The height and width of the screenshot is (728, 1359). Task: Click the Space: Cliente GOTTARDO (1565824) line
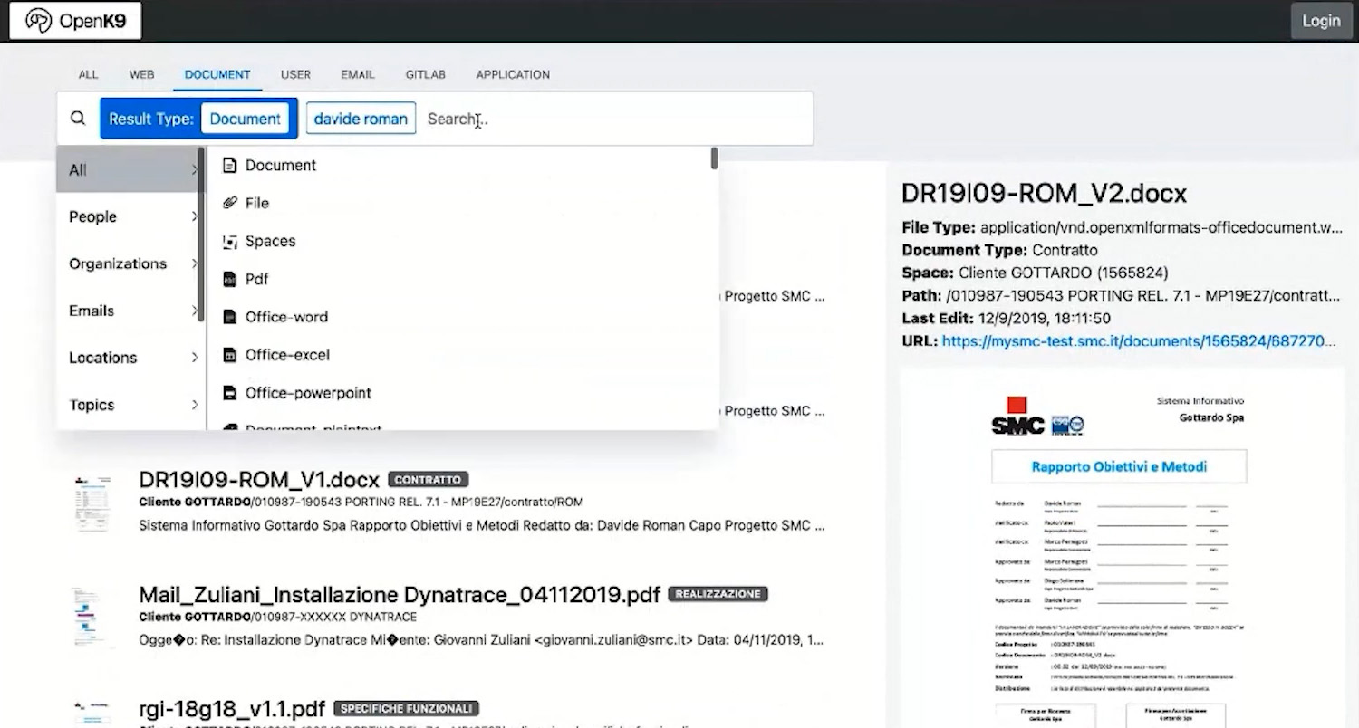[x=1036, y=273]
